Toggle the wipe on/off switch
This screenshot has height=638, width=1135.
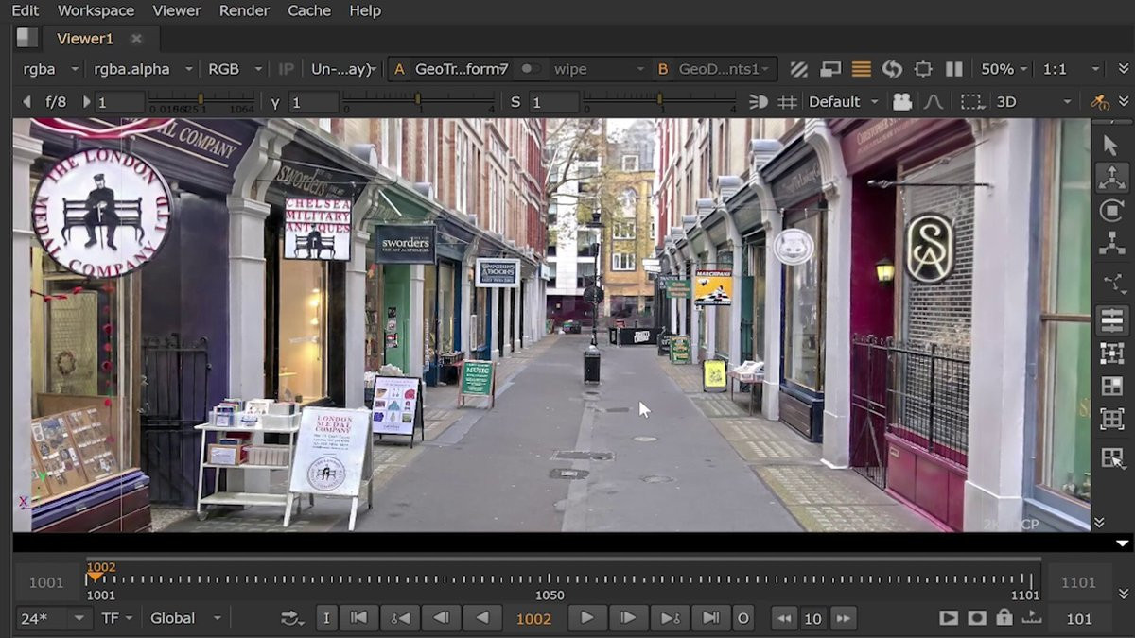tap(531, 69)
